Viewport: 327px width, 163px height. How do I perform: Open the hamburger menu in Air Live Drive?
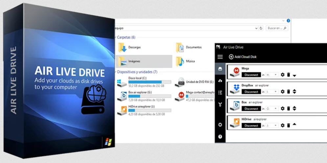pyautogui.click(x=220, y=57)
